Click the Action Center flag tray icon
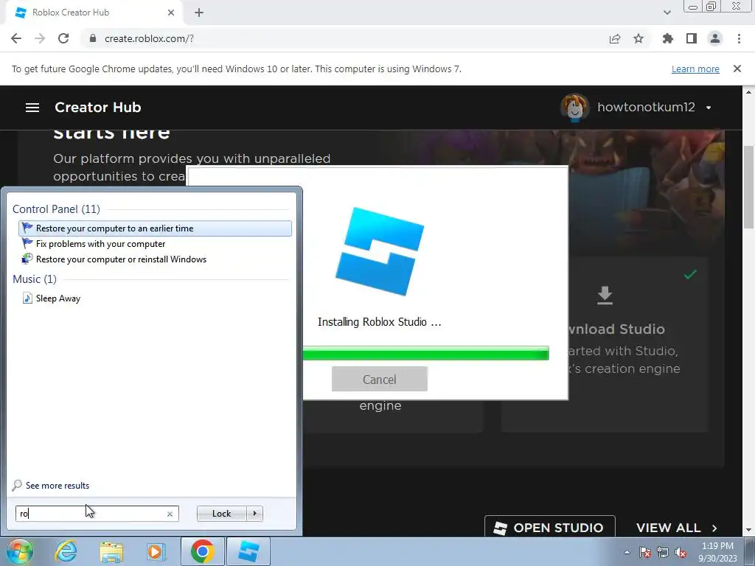The image size is (755, 566). point(645,552)
